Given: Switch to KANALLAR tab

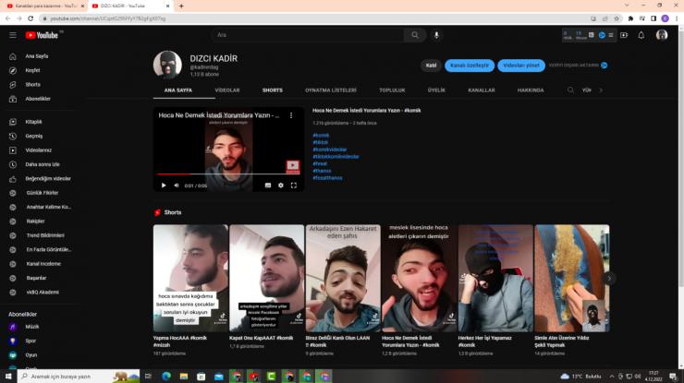Looking at the screenshot, I should 482,90.
